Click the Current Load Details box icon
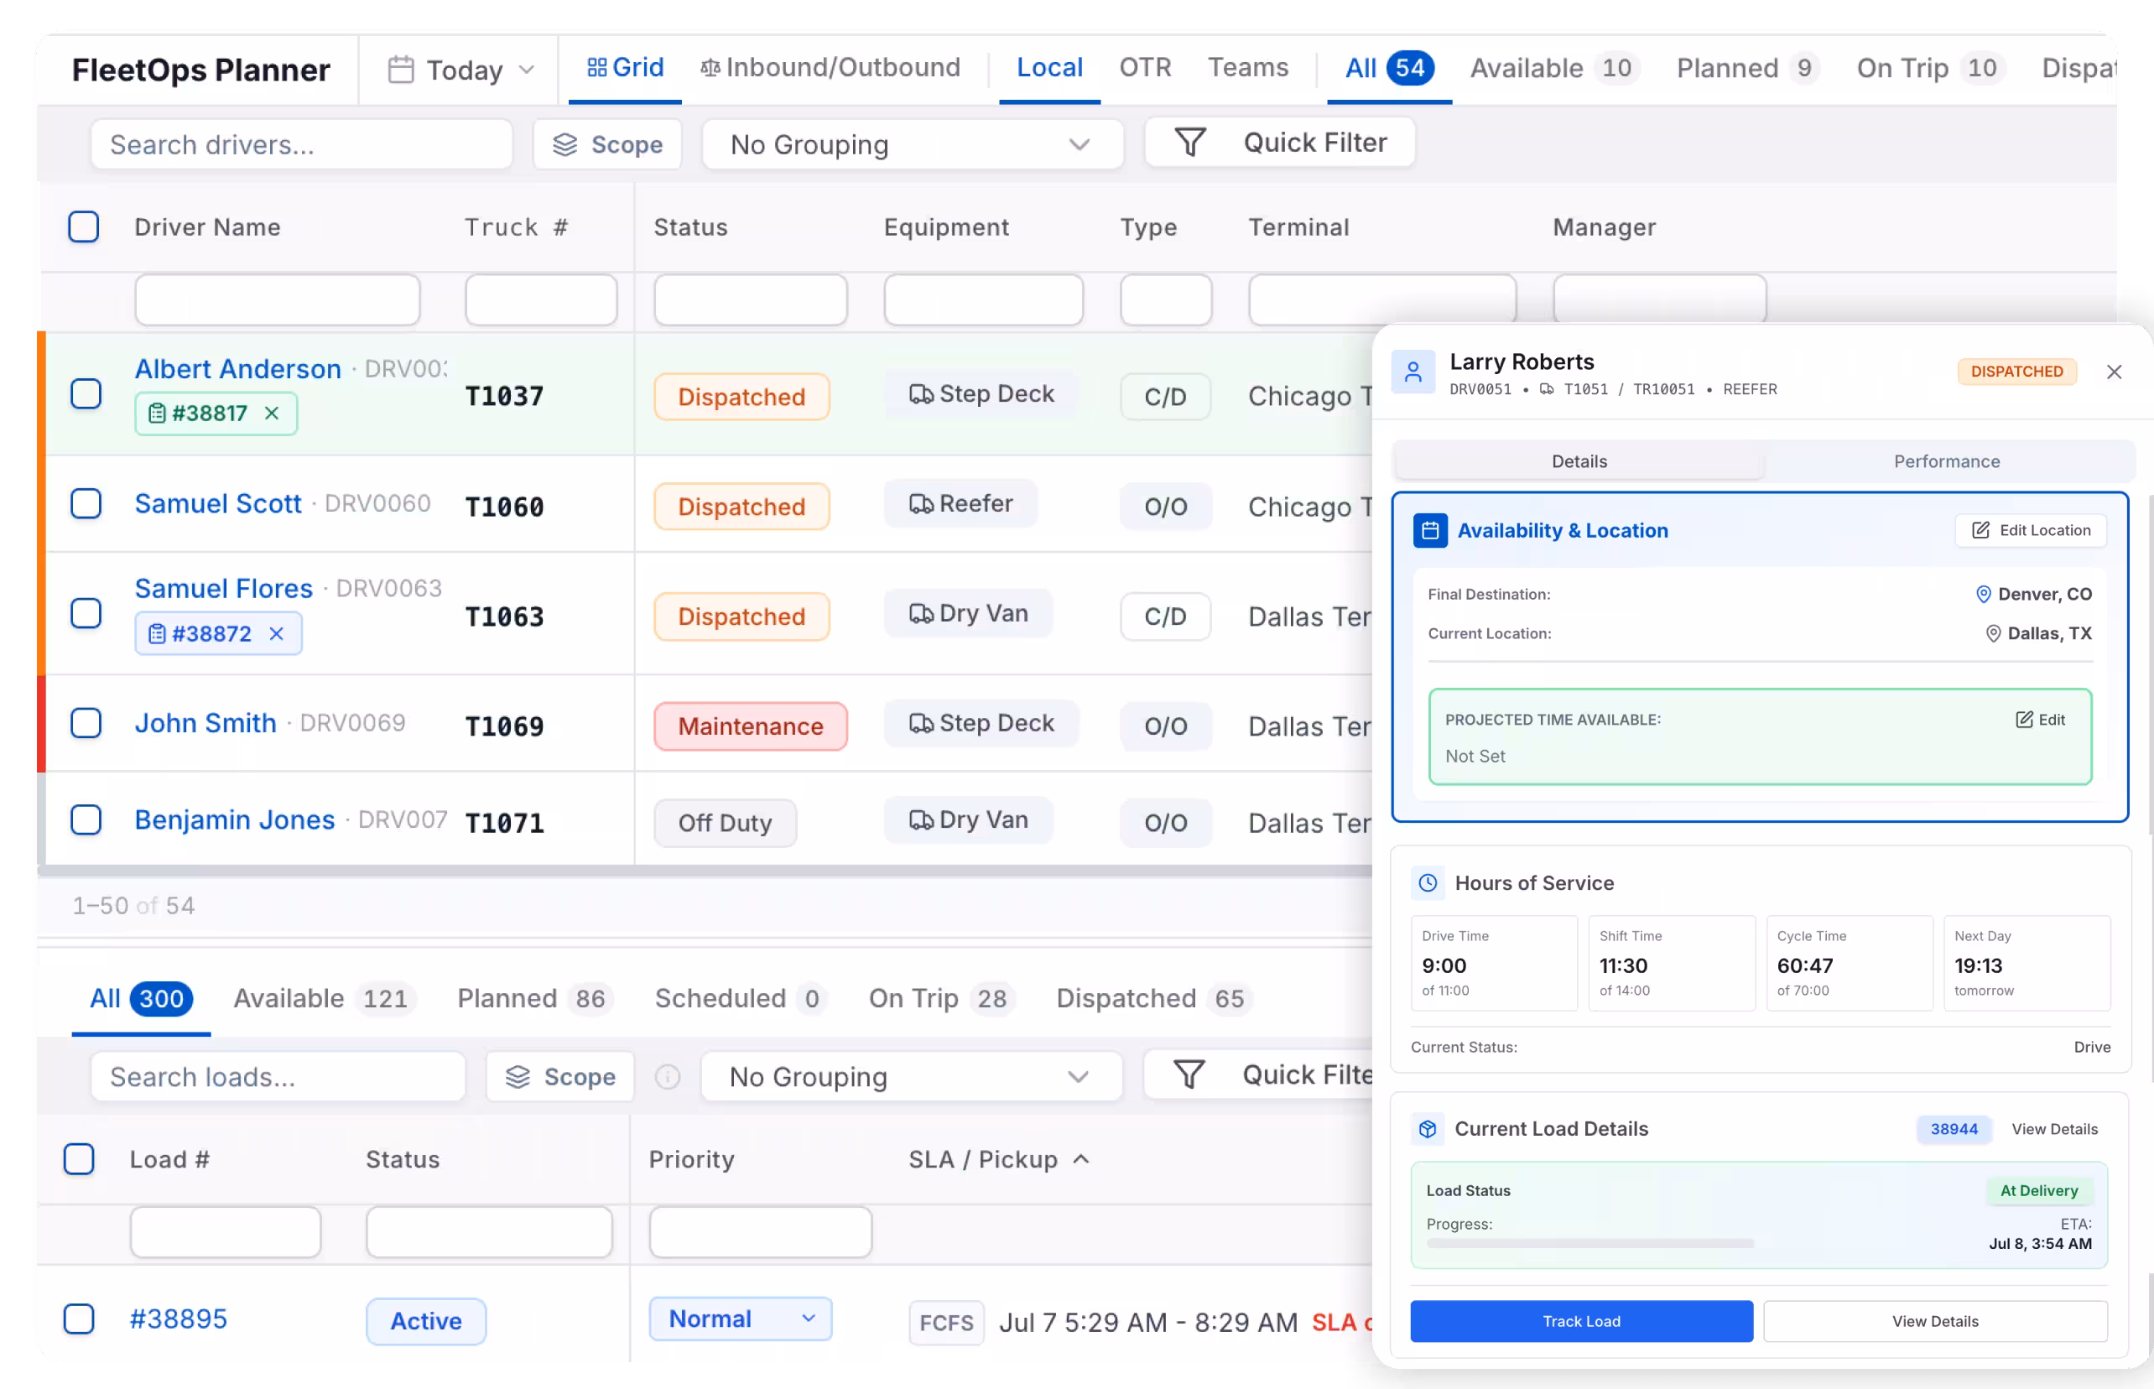 click(1427, 1129)
